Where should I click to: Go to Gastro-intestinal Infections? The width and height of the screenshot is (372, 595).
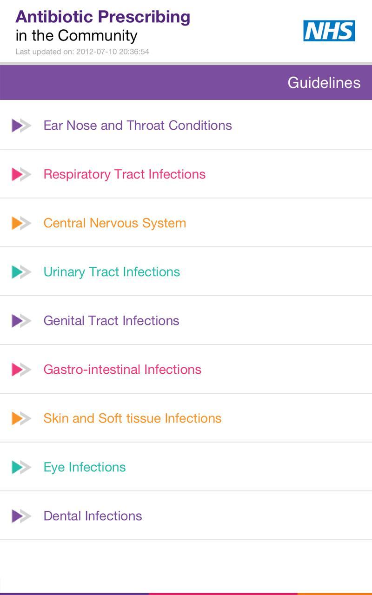(x=122, y=370)
